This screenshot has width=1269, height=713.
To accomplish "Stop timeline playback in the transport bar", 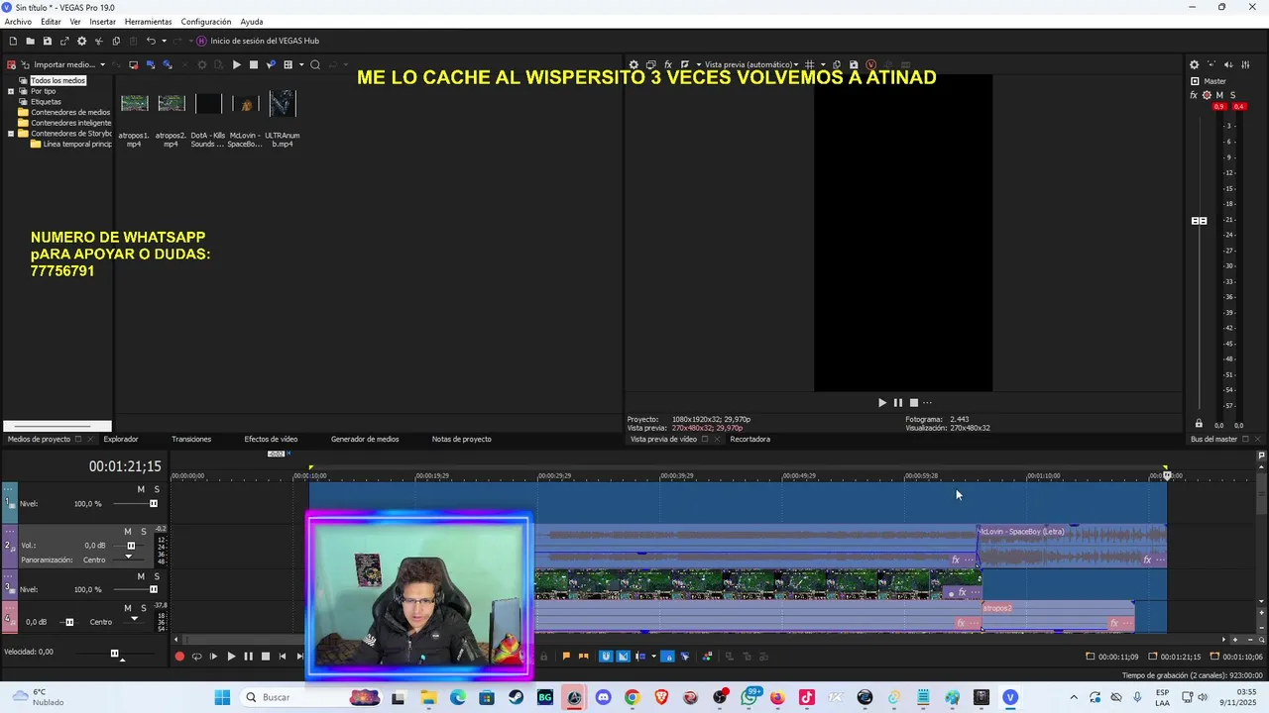I will pos(265,656).
